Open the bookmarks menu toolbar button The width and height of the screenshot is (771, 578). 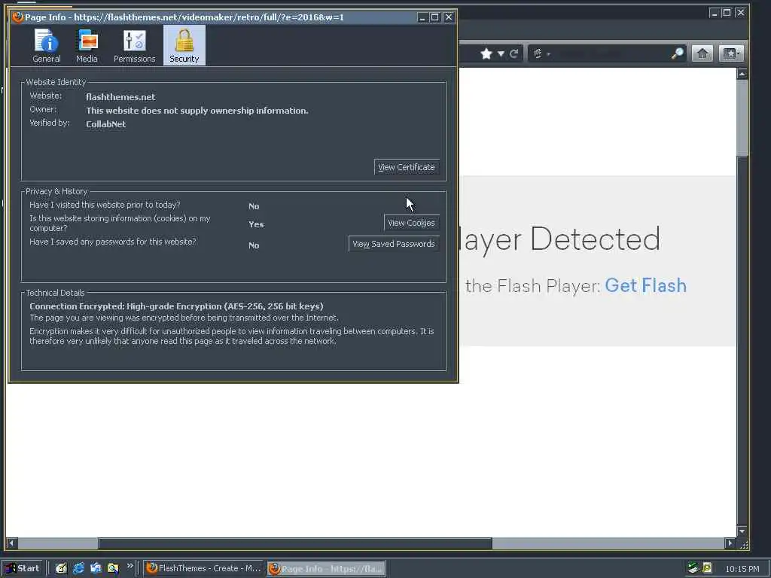[730, 53]
